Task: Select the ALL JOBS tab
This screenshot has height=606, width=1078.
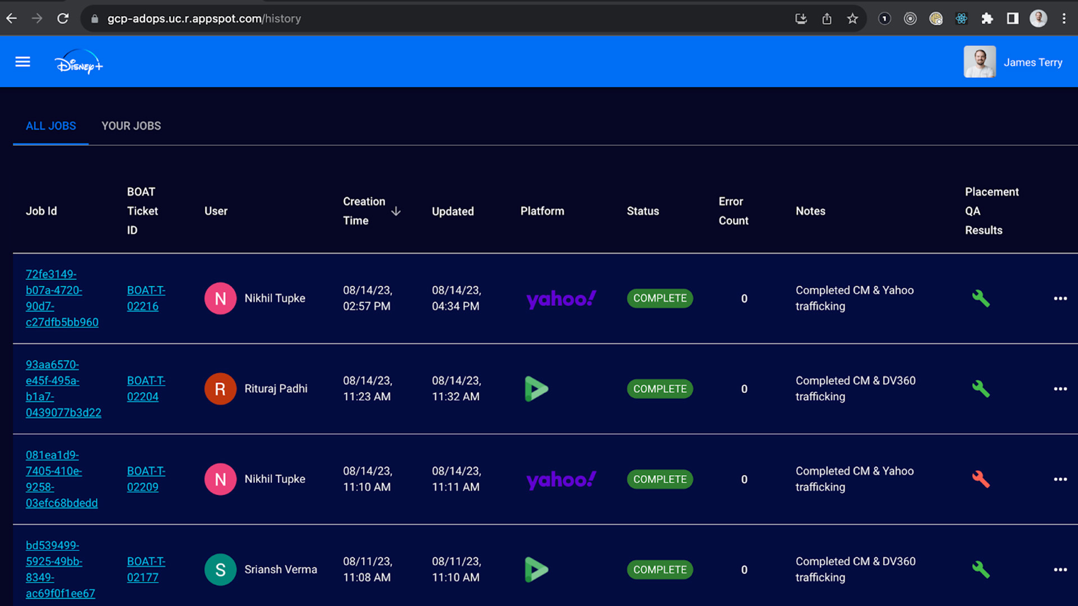Action: (51, 126)
